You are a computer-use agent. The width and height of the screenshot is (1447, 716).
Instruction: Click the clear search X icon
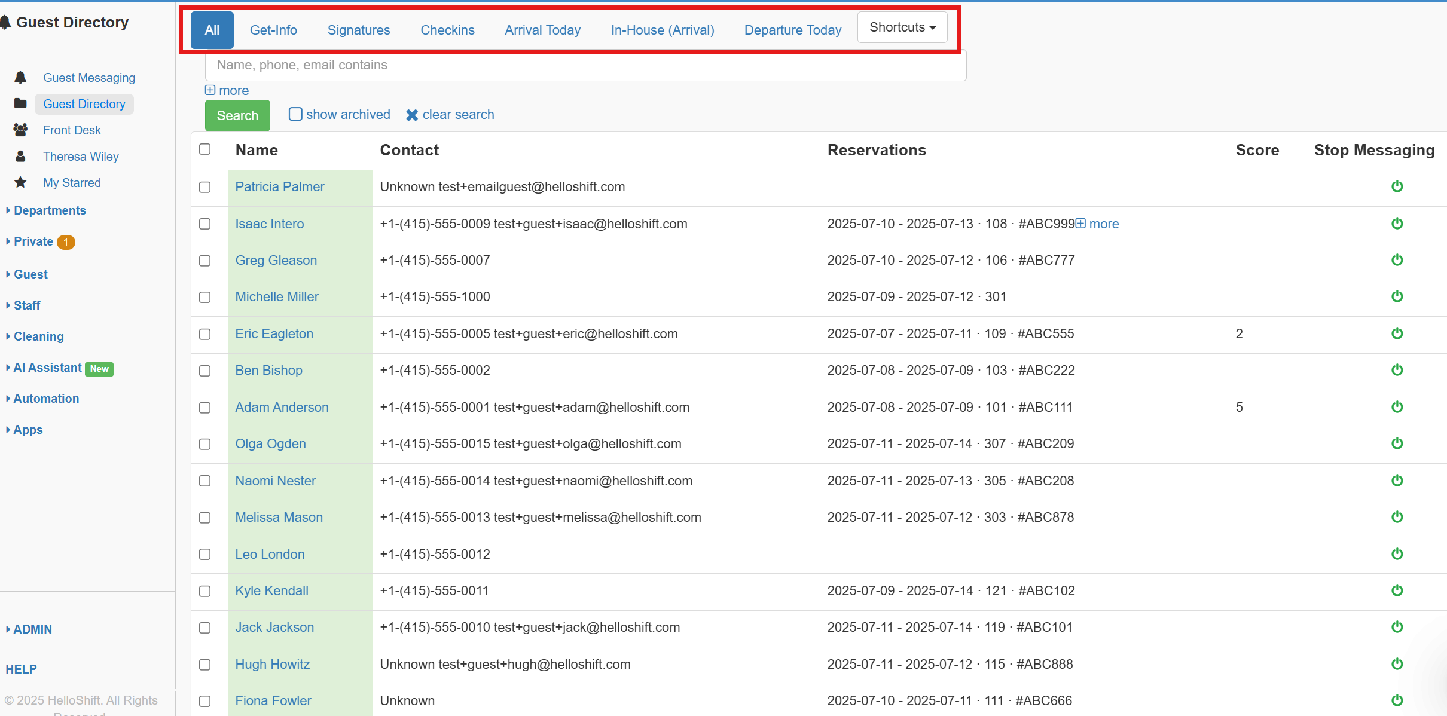[x=412, y=115]
